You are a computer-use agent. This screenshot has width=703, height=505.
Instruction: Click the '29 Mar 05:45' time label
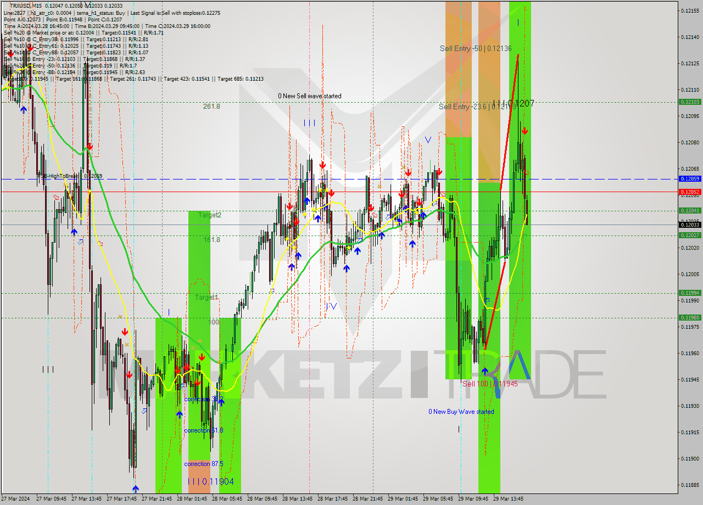438,500
